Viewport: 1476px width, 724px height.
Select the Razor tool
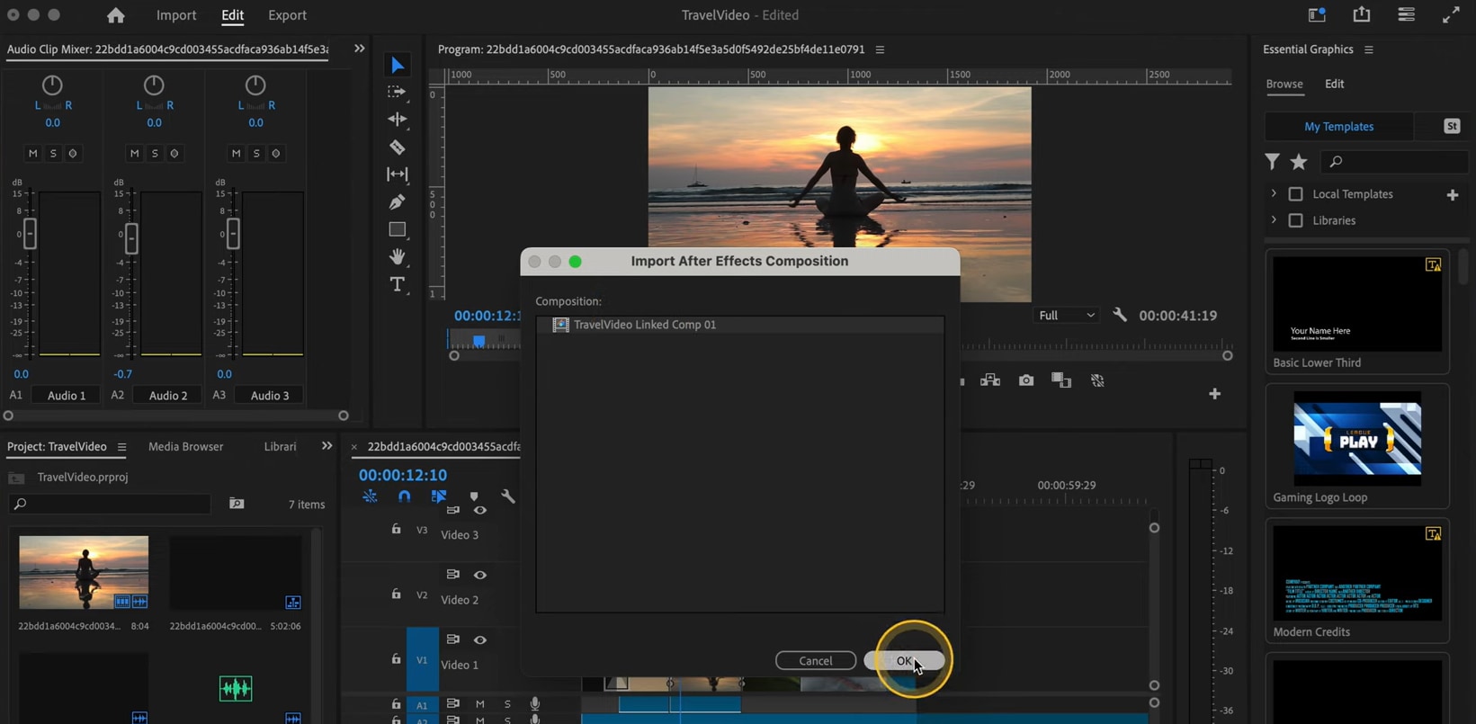397,147
